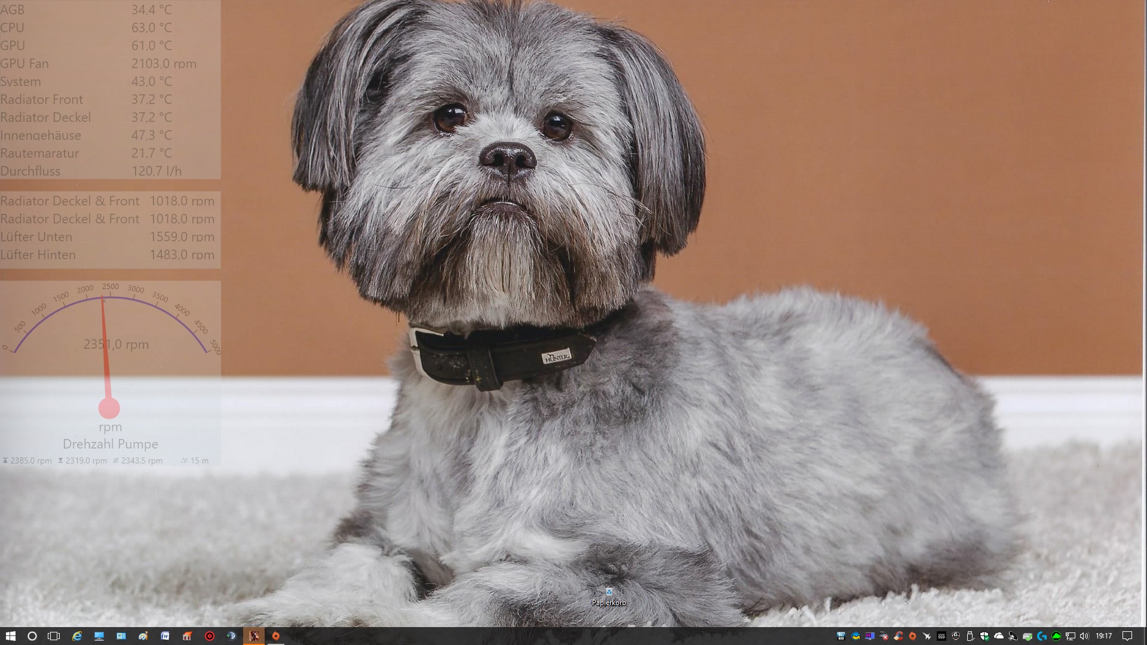Click the Logitech G tray icon

tap(1042, 636)
